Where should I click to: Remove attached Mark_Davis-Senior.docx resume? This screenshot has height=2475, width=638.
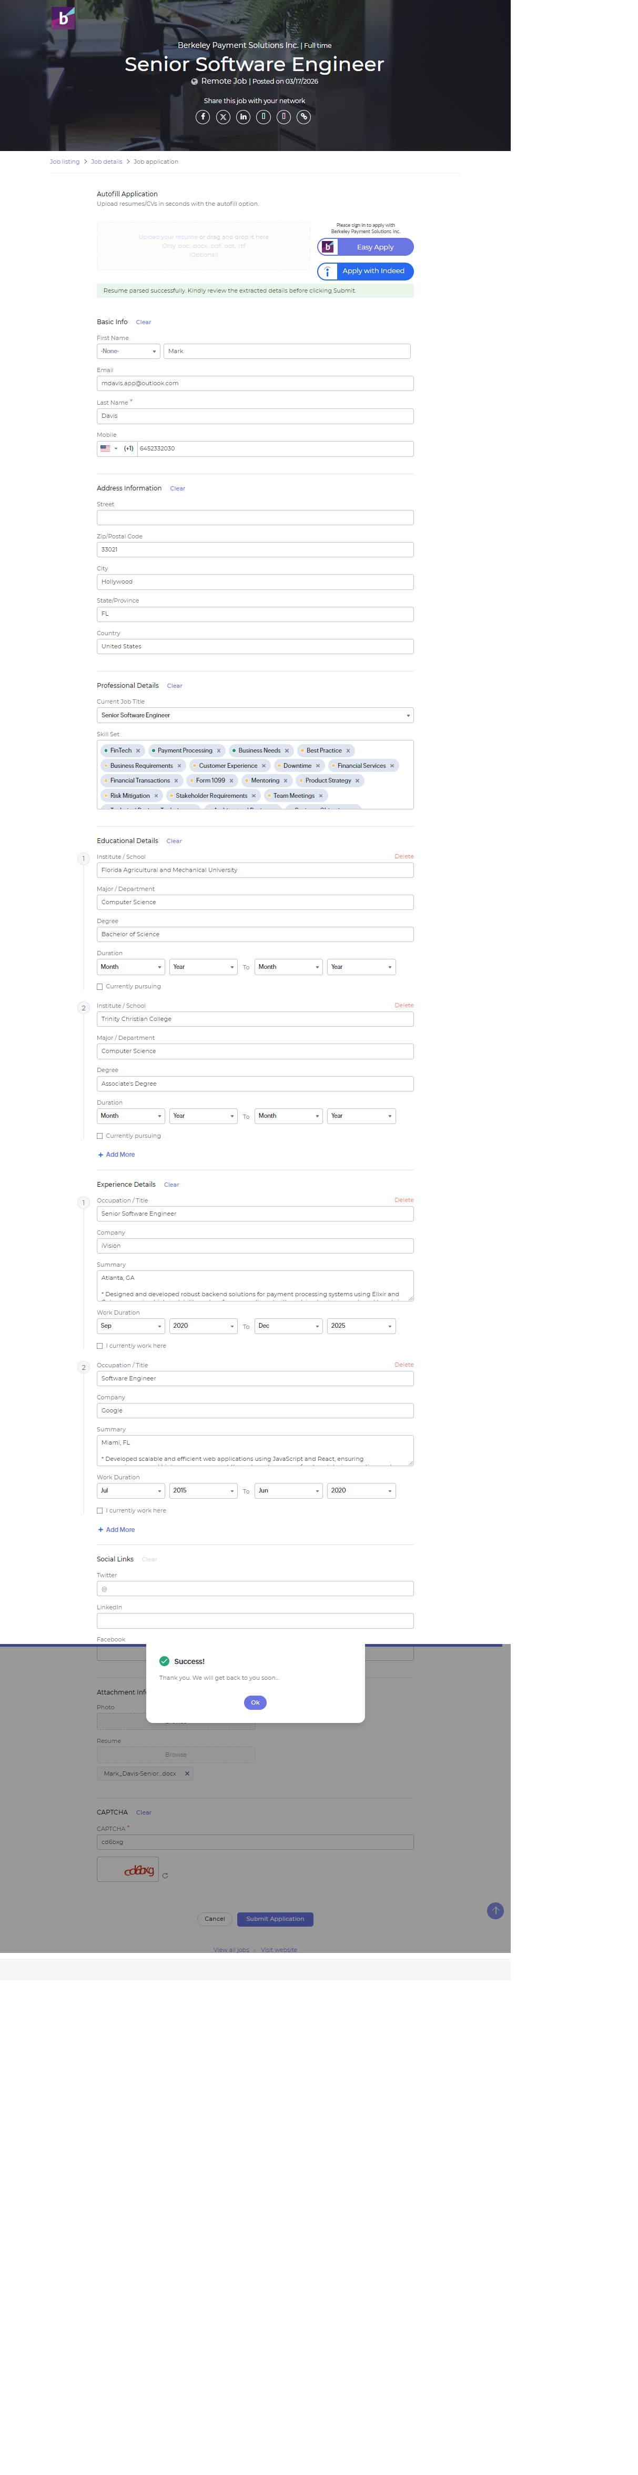coord(187,1773)
